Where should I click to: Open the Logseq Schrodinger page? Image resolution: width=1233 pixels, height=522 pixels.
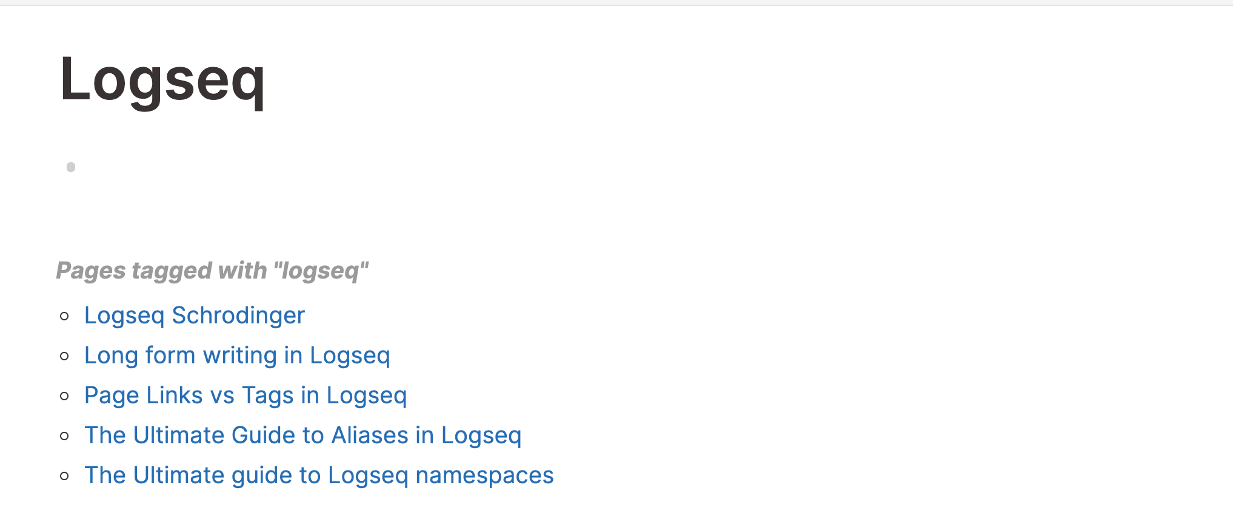(x=195, y=316)
